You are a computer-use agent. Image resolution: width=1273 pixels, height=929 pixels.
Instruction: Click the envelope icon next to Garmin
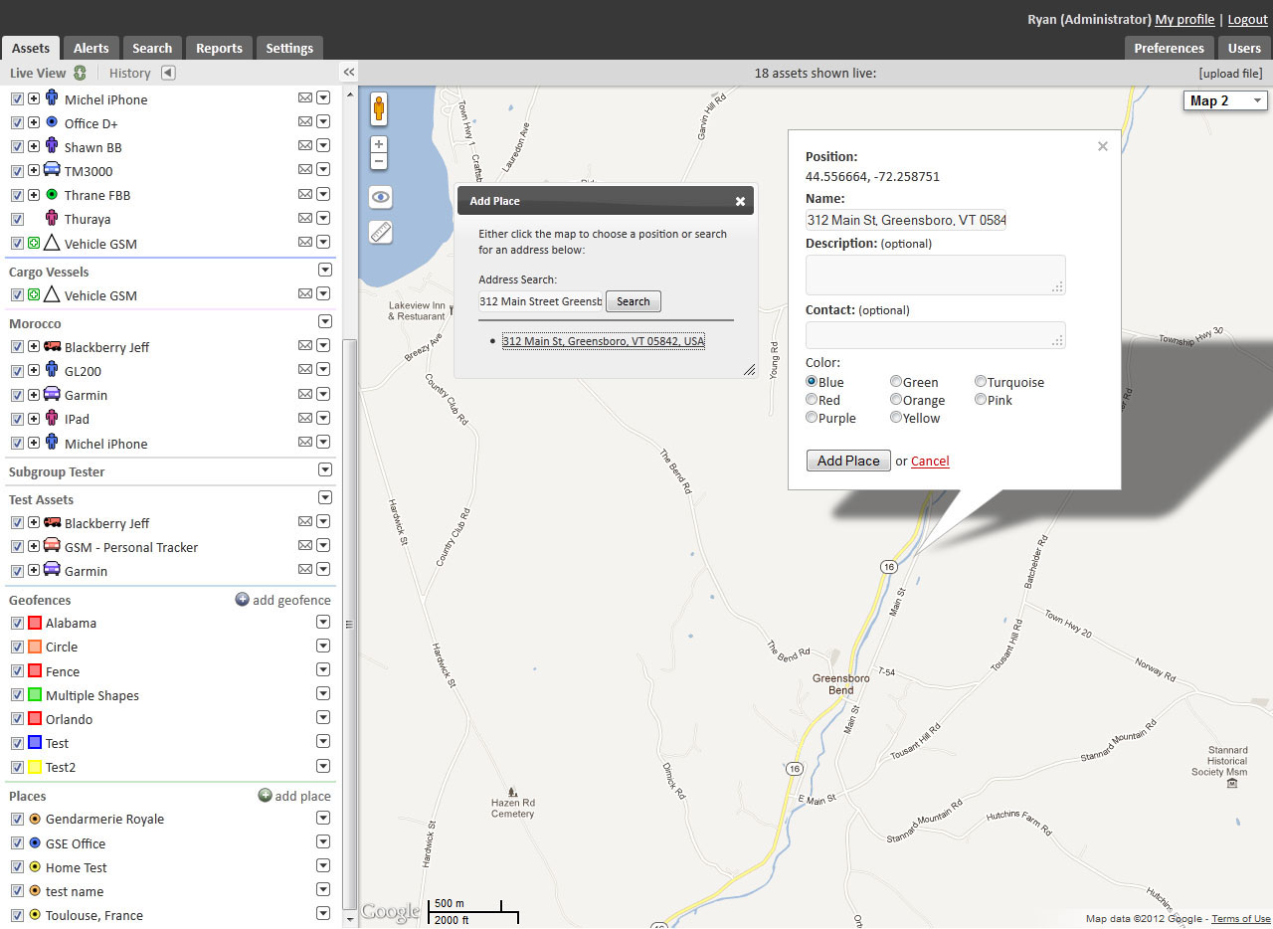(306, 394)
